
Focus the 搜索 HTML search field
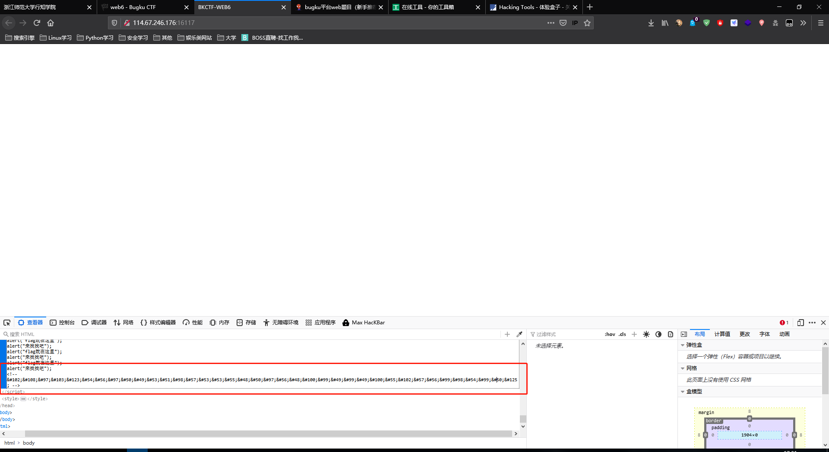[x=250, y=334]
